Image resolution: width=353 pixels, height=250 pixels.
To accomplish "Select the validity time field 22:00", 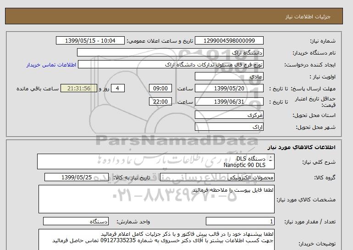I will [160, 101].
